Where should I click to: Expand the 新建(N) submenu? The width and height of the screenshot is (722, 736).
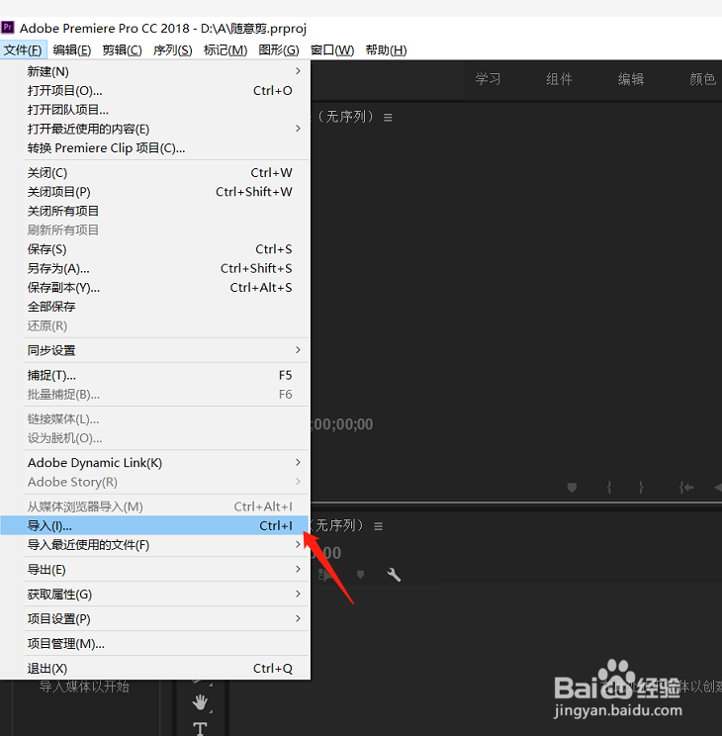[x=155, y=71]
